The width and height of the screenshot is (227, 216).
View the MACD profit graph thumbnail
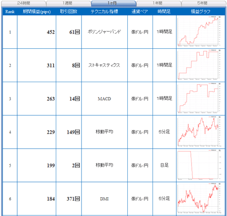[200, 98]
